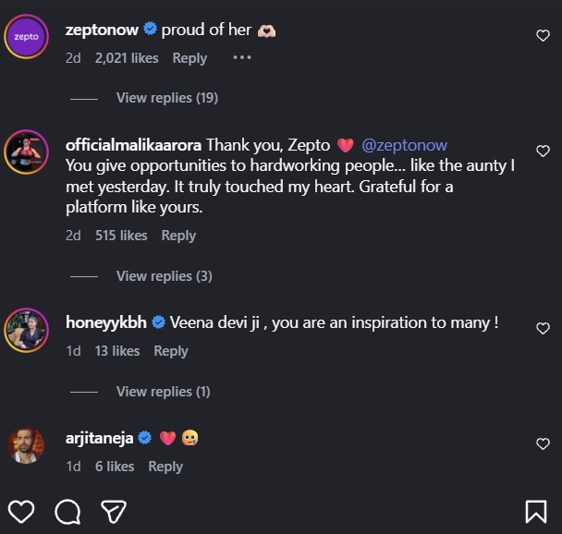The width and height of the screenshot is (562, 534).
Task: Like officialmalikaarora's comment
Action: (x=543, y=152)
